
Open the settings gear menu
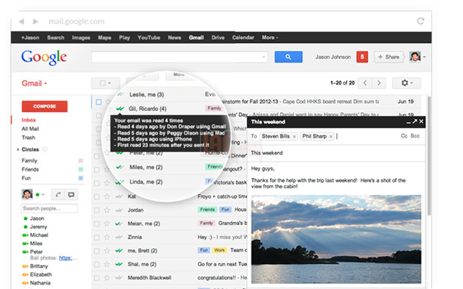coord(406,83)
